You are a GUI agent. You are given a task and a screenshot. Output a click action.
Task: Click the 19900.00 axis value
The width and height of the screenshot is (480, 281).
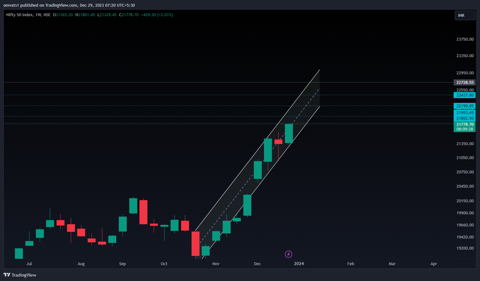(x=465, y=213)
